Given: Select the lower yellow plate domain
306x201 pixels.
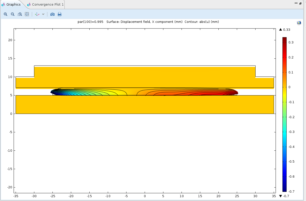Looking at the screenshot, I should click(145, 104).
